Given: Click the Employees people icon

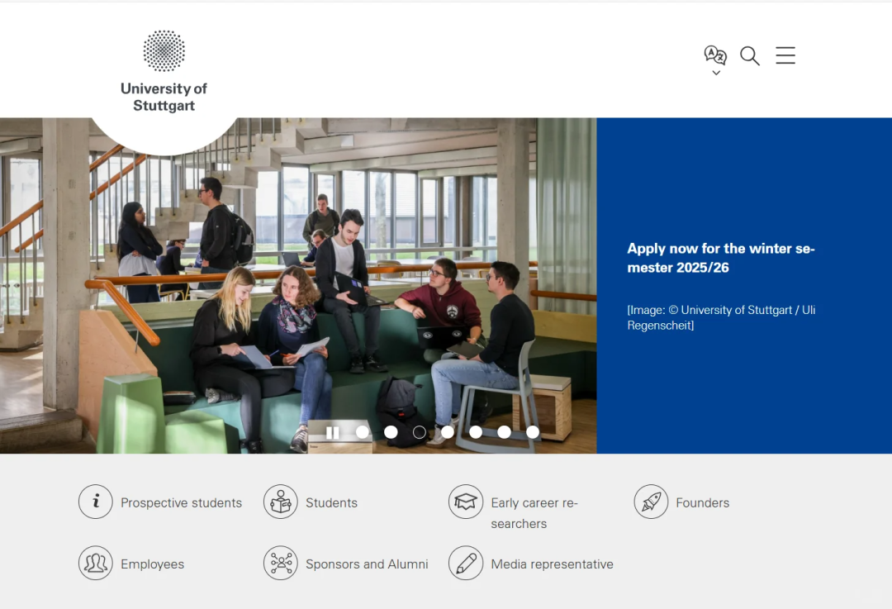Looking at the screenshot, I should [x=96, y=563].
